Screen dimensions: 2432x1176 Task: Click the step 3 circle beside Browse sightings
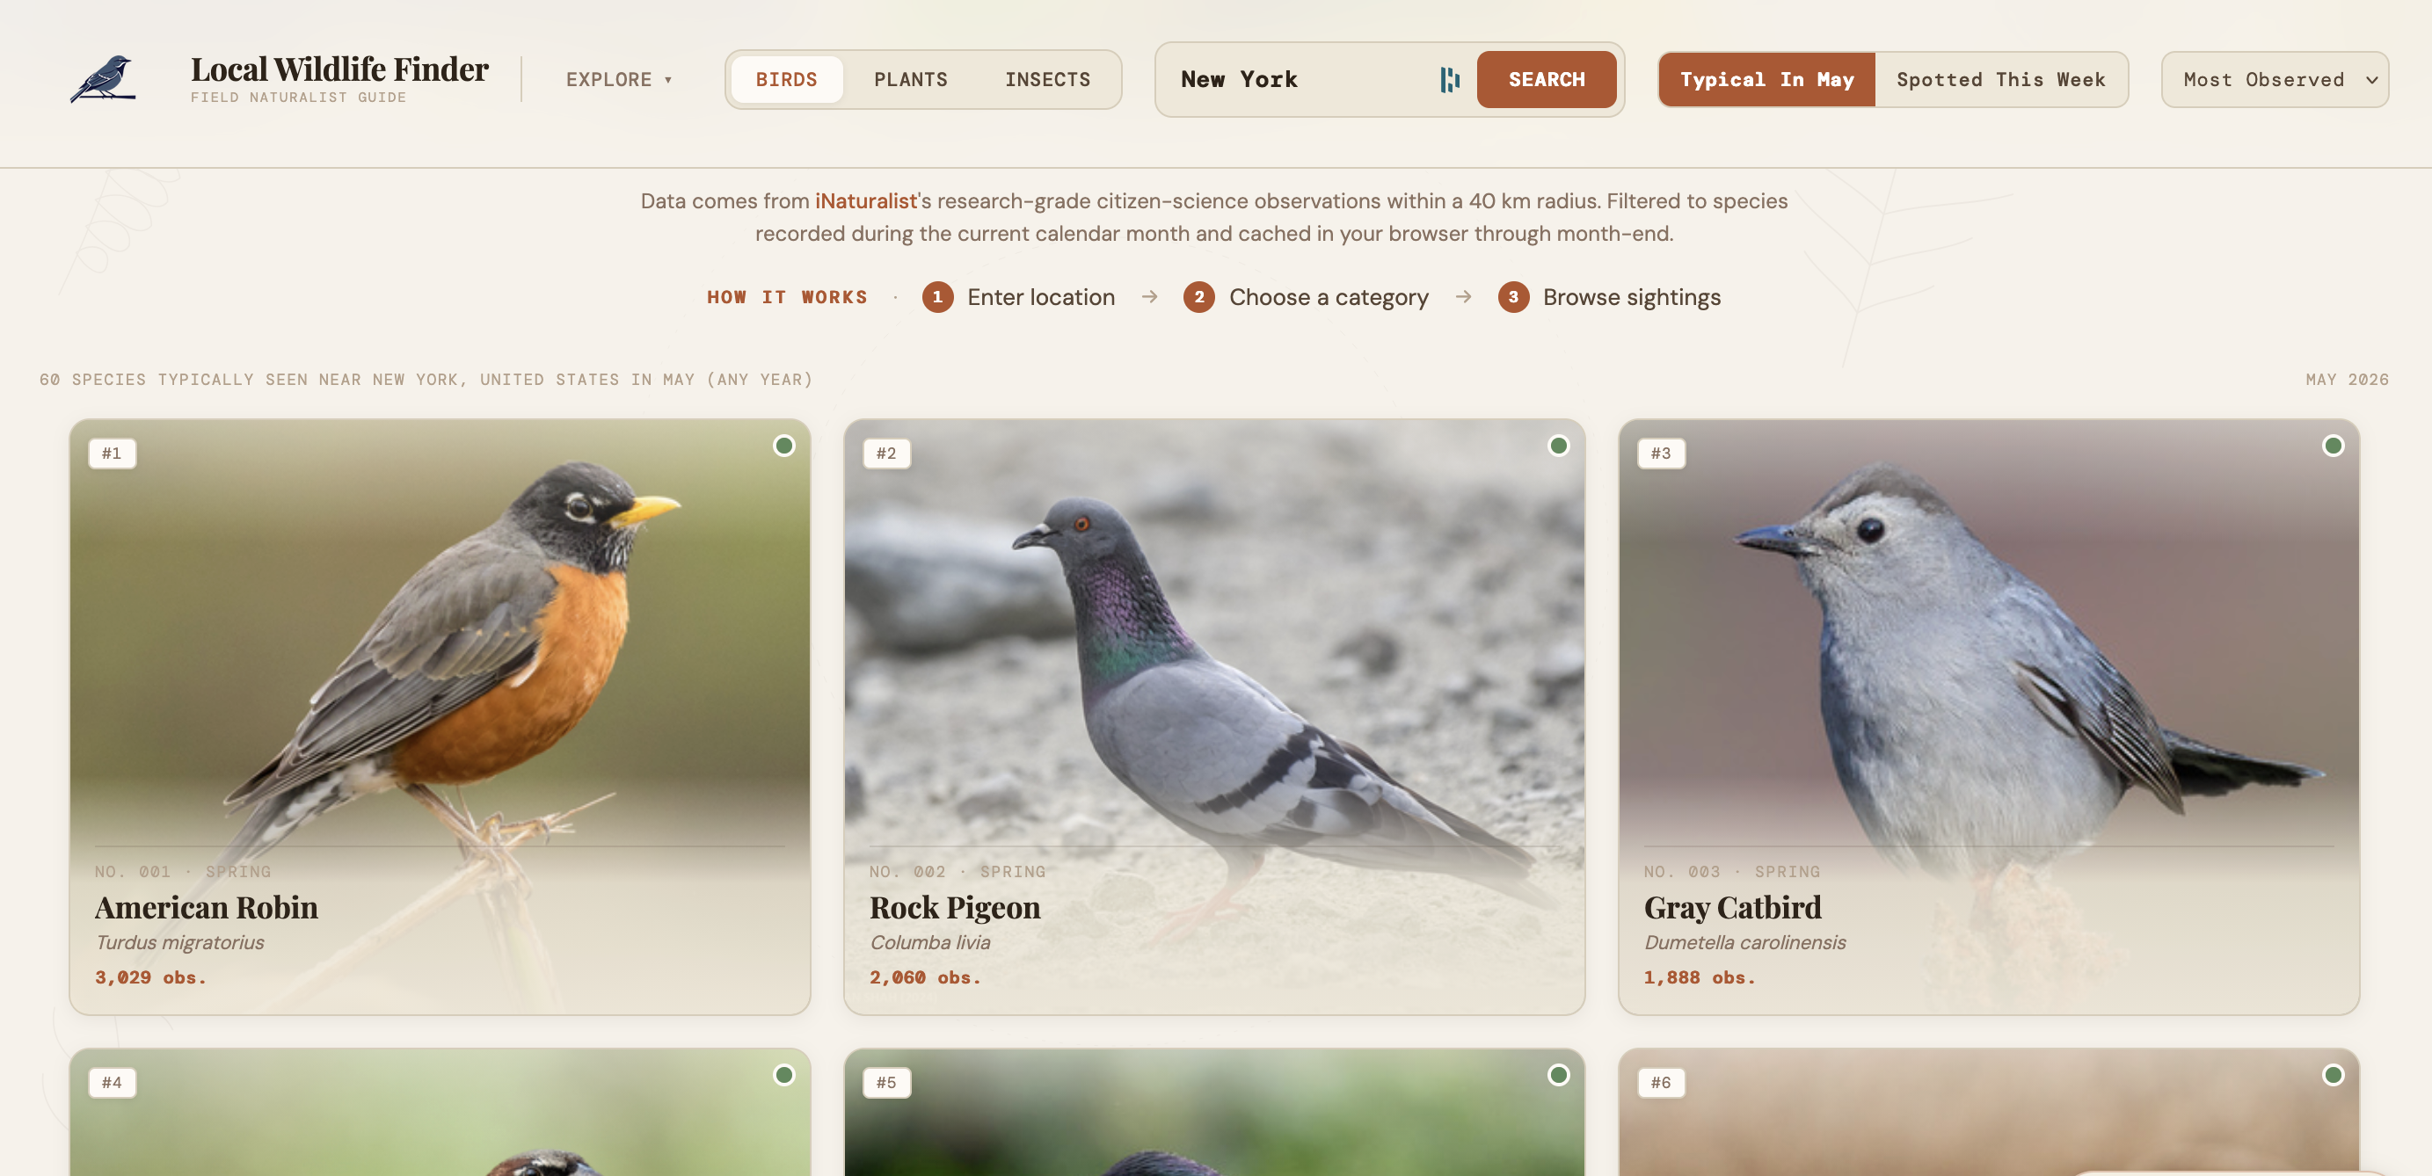1512,296
